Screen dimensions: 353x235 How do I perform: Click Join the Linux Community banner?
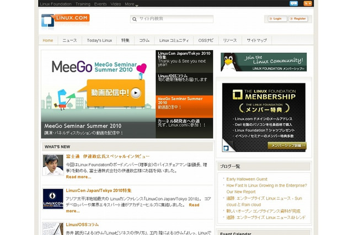(x=264, y=62)
